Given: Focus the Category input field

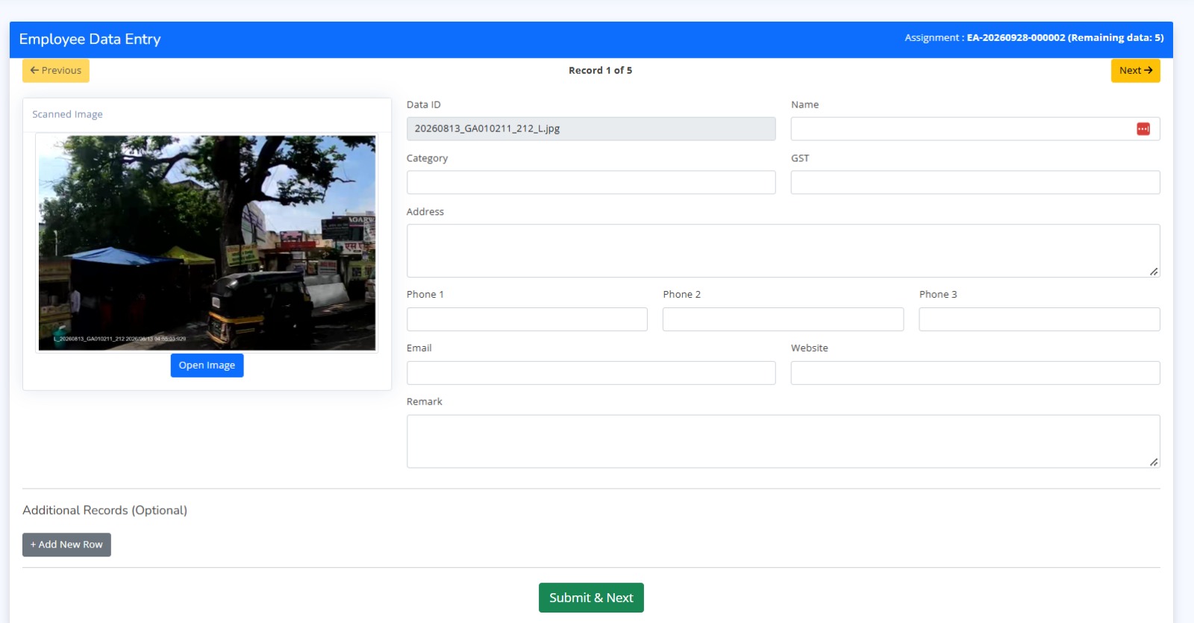Looking at the screenshot, I should (591, 183).
